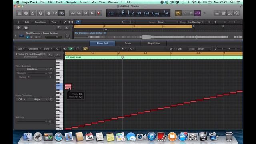Open Tracks area View menu

tap(55, 22)
